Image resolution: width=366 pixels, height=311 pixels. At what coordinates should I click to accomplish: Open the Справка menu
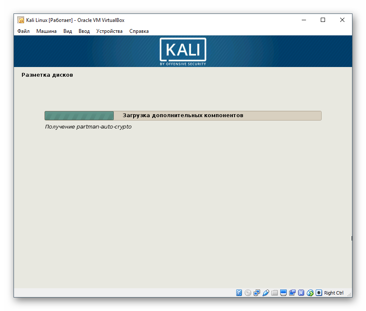tap(139, 31)
